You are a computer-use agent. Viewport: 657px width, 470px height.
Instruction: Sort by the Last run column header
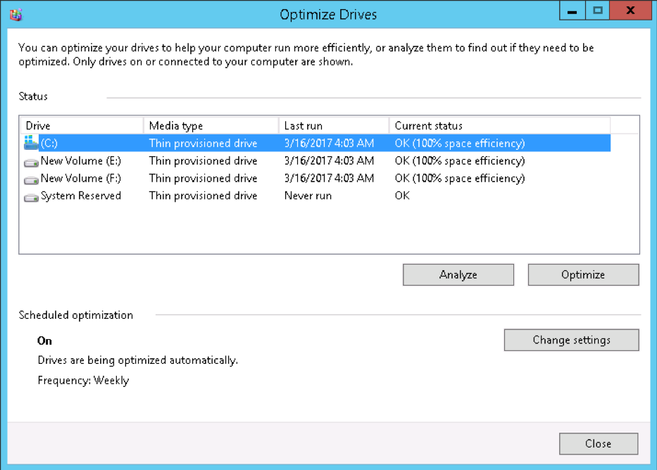pos(333,126)
